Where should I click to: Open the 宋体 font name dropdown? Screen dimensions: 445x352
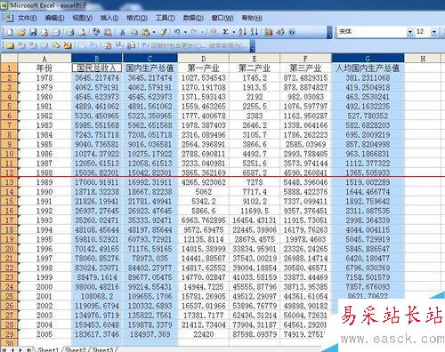[x=409, y=32]
